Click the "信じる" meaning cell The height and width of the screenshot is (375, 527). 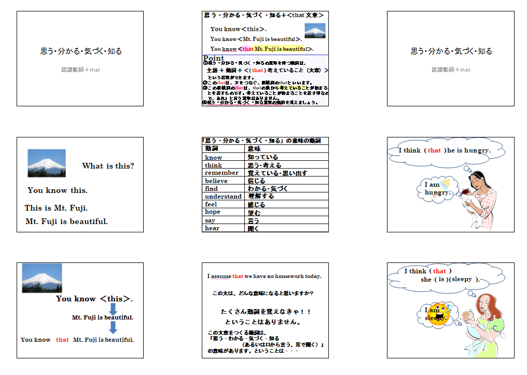click(x=286, y=181)
